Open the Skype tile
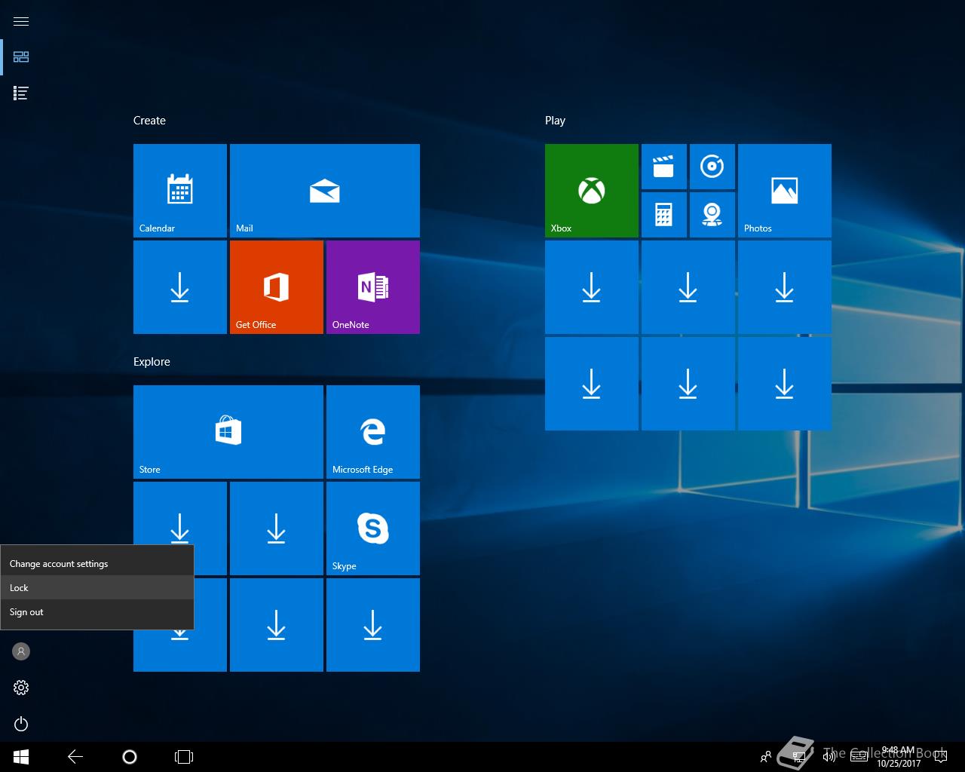 [x=373, y=528]
